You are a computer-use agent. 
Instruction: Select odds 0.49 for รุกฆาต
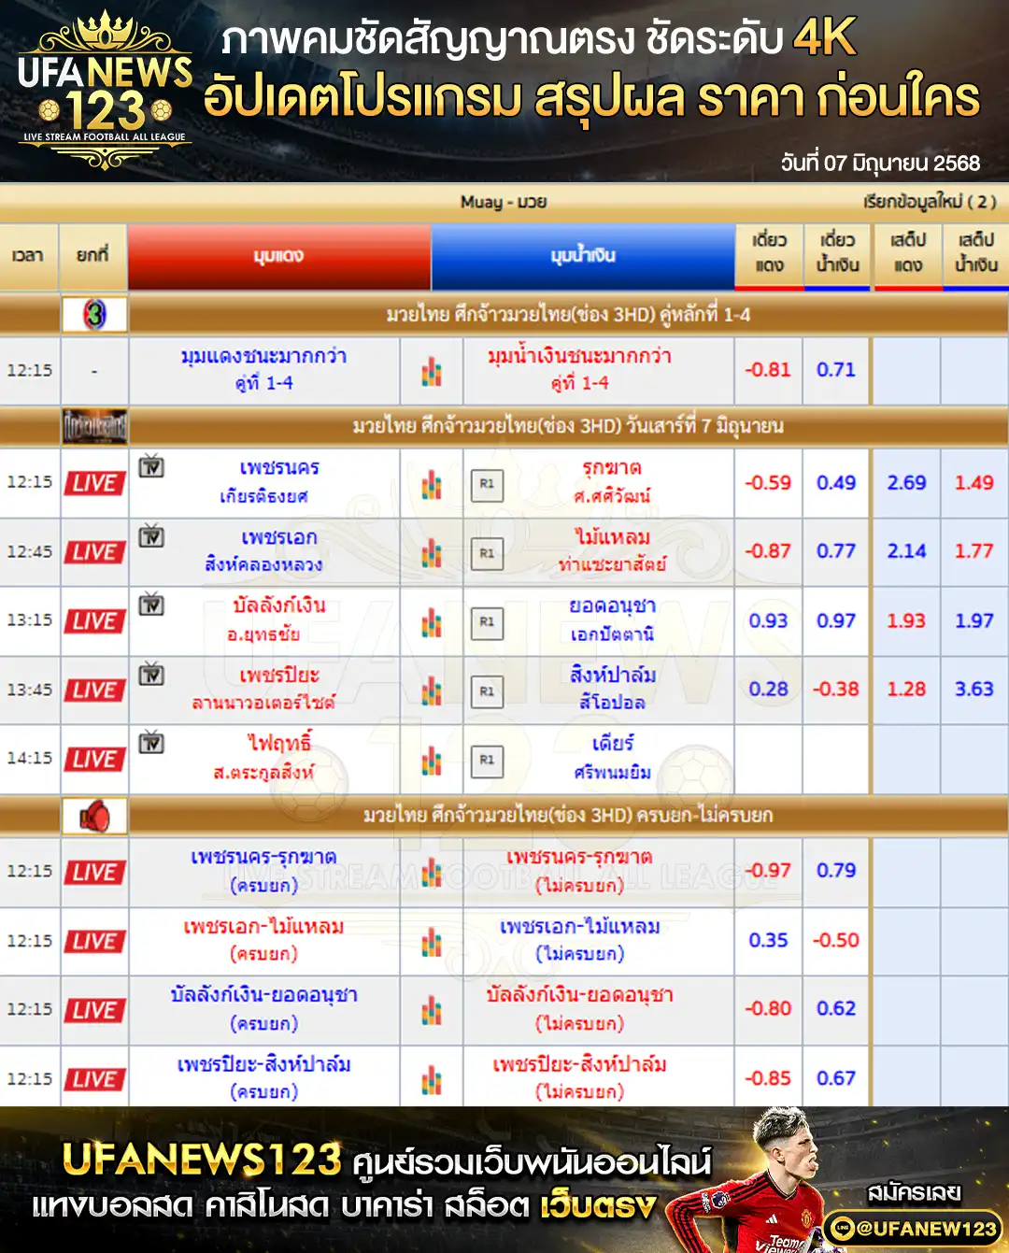(x=836, y=483)
